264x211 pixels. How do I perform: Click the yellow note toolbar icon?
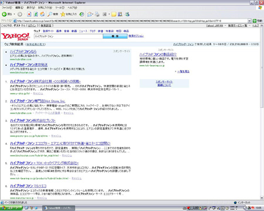[114, 14]
